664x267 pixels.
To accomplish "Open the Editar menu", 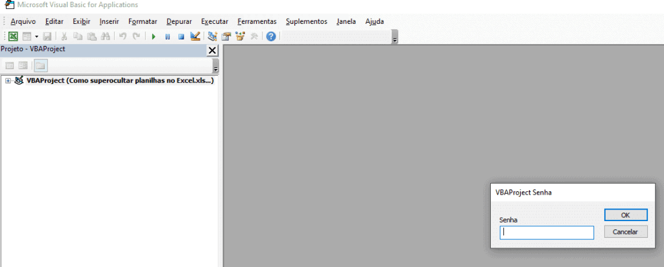I will pos(54,21).
